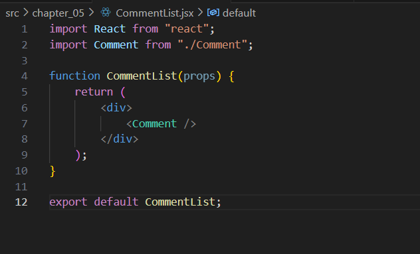Click the symbol icon before 'default' breadcrumb
The image size is (420, 254).
(x=213, y=13)
